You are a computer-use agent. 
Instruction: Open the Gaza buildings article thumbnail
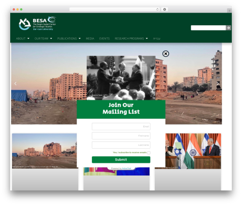click(x=45, y=151)
